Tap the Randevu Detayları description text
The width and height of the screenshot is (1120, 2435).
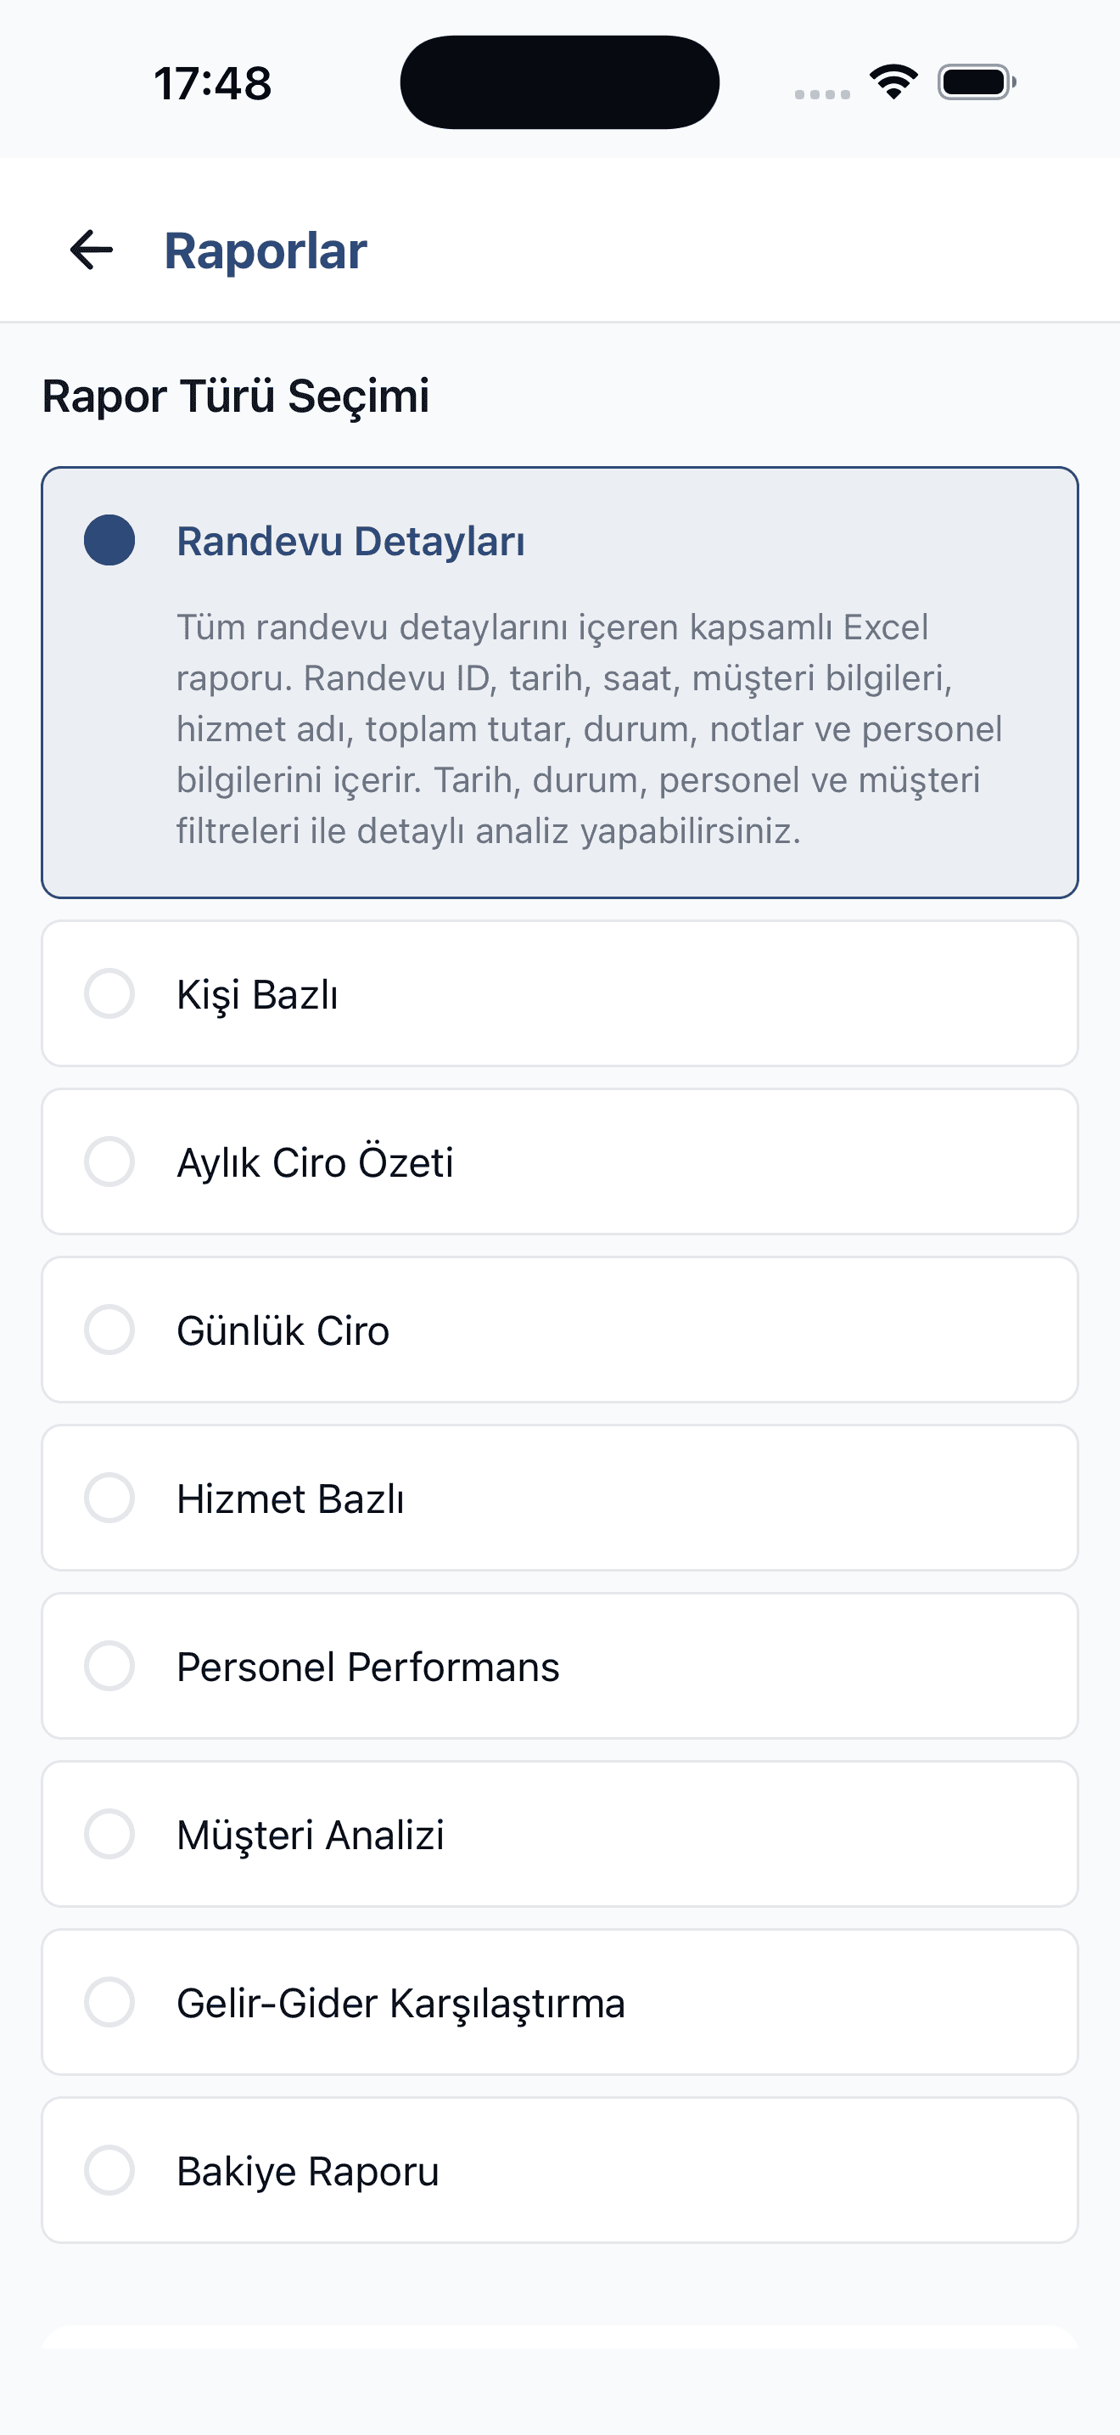tap(590, 728)
